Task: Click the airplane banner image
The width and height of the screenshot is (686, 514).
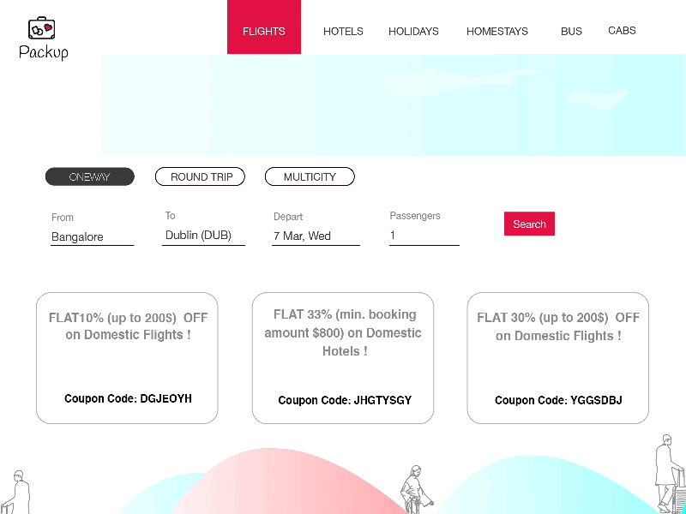Action: 386,103
